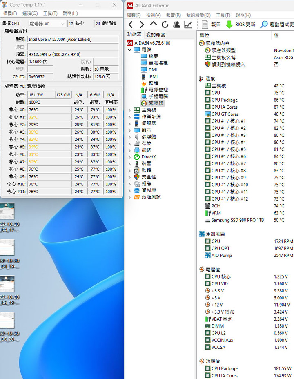The height and width of the screenshot is (379, 294).
Task: Click the 軟體 software tree icon
Action: (x=137, y=170)
